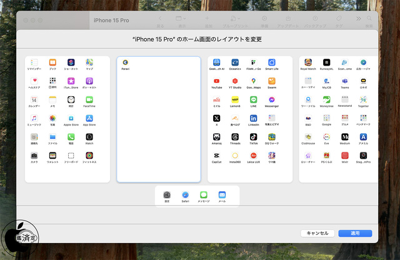The height and width of the screenshot is (260, 400).
Task: Select the LinkedIn app icon
Action: coord(254,118)
